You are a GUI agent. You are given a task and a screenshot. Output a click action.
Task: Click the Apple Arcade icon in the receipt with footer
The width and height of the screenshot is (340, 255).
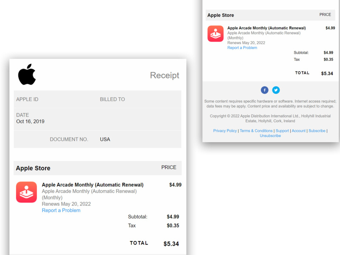[x=215, y=34]
